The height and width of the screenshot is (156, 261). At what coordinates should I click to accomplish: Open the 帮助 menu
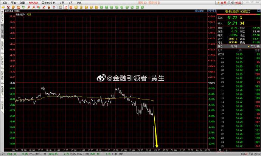(79, 2)
